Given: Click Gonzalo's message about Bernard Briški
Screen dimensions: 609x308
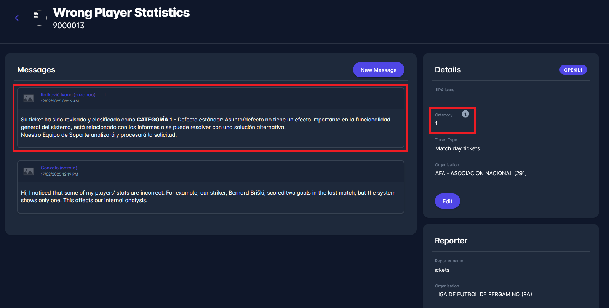Looking at the screenshot, I should point(208,196).
